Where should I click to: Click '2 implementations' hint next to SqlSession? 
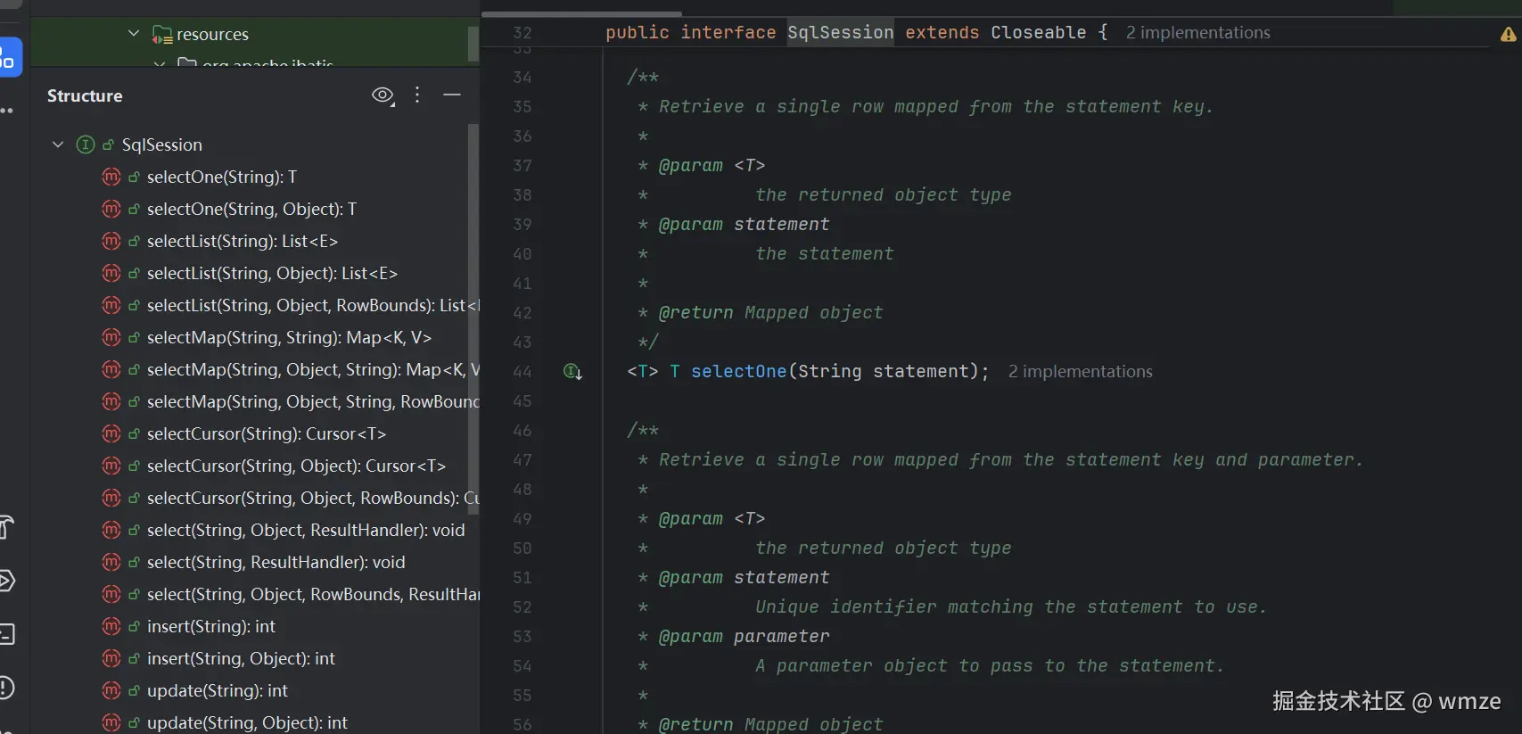tap(1197, 33)
